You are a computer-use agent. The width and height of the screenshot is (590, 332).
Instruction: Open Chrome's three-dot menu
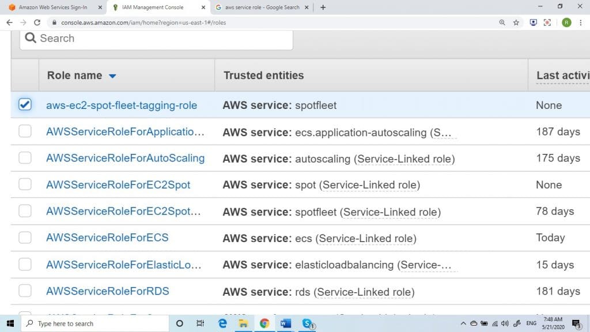pyautogui.click(x=581, y=22)
